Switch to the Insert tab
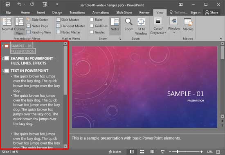Image resolution: width=225 pixels, height=155 pixels. (x=41, y=13)
